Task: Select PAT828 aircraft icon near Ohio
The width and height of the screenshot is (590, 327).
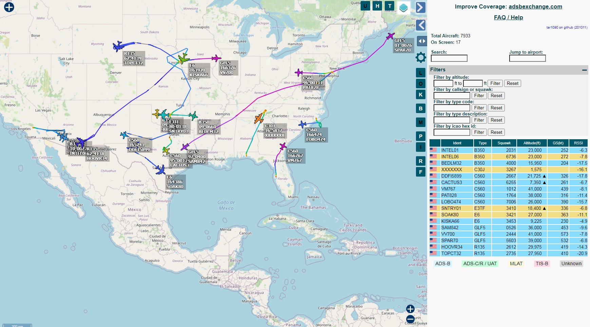Action: click(299, 72)
